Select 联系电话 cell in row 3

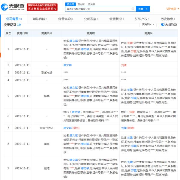[47, 73]
